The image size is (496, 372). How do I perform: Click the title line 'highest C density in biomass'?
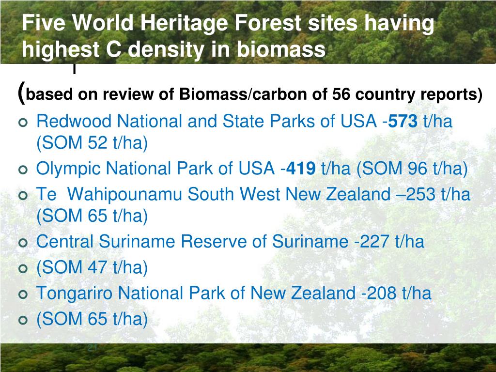click(174, 49)
